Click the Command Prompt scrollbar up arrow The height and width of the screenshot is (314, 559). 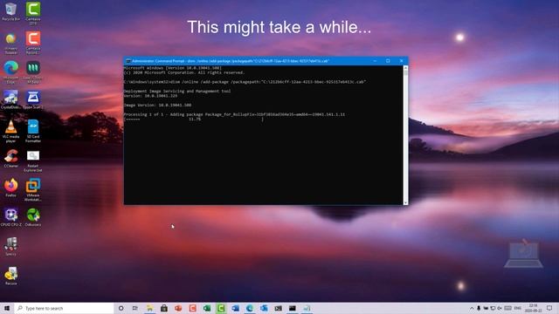[x=405, y=68]
